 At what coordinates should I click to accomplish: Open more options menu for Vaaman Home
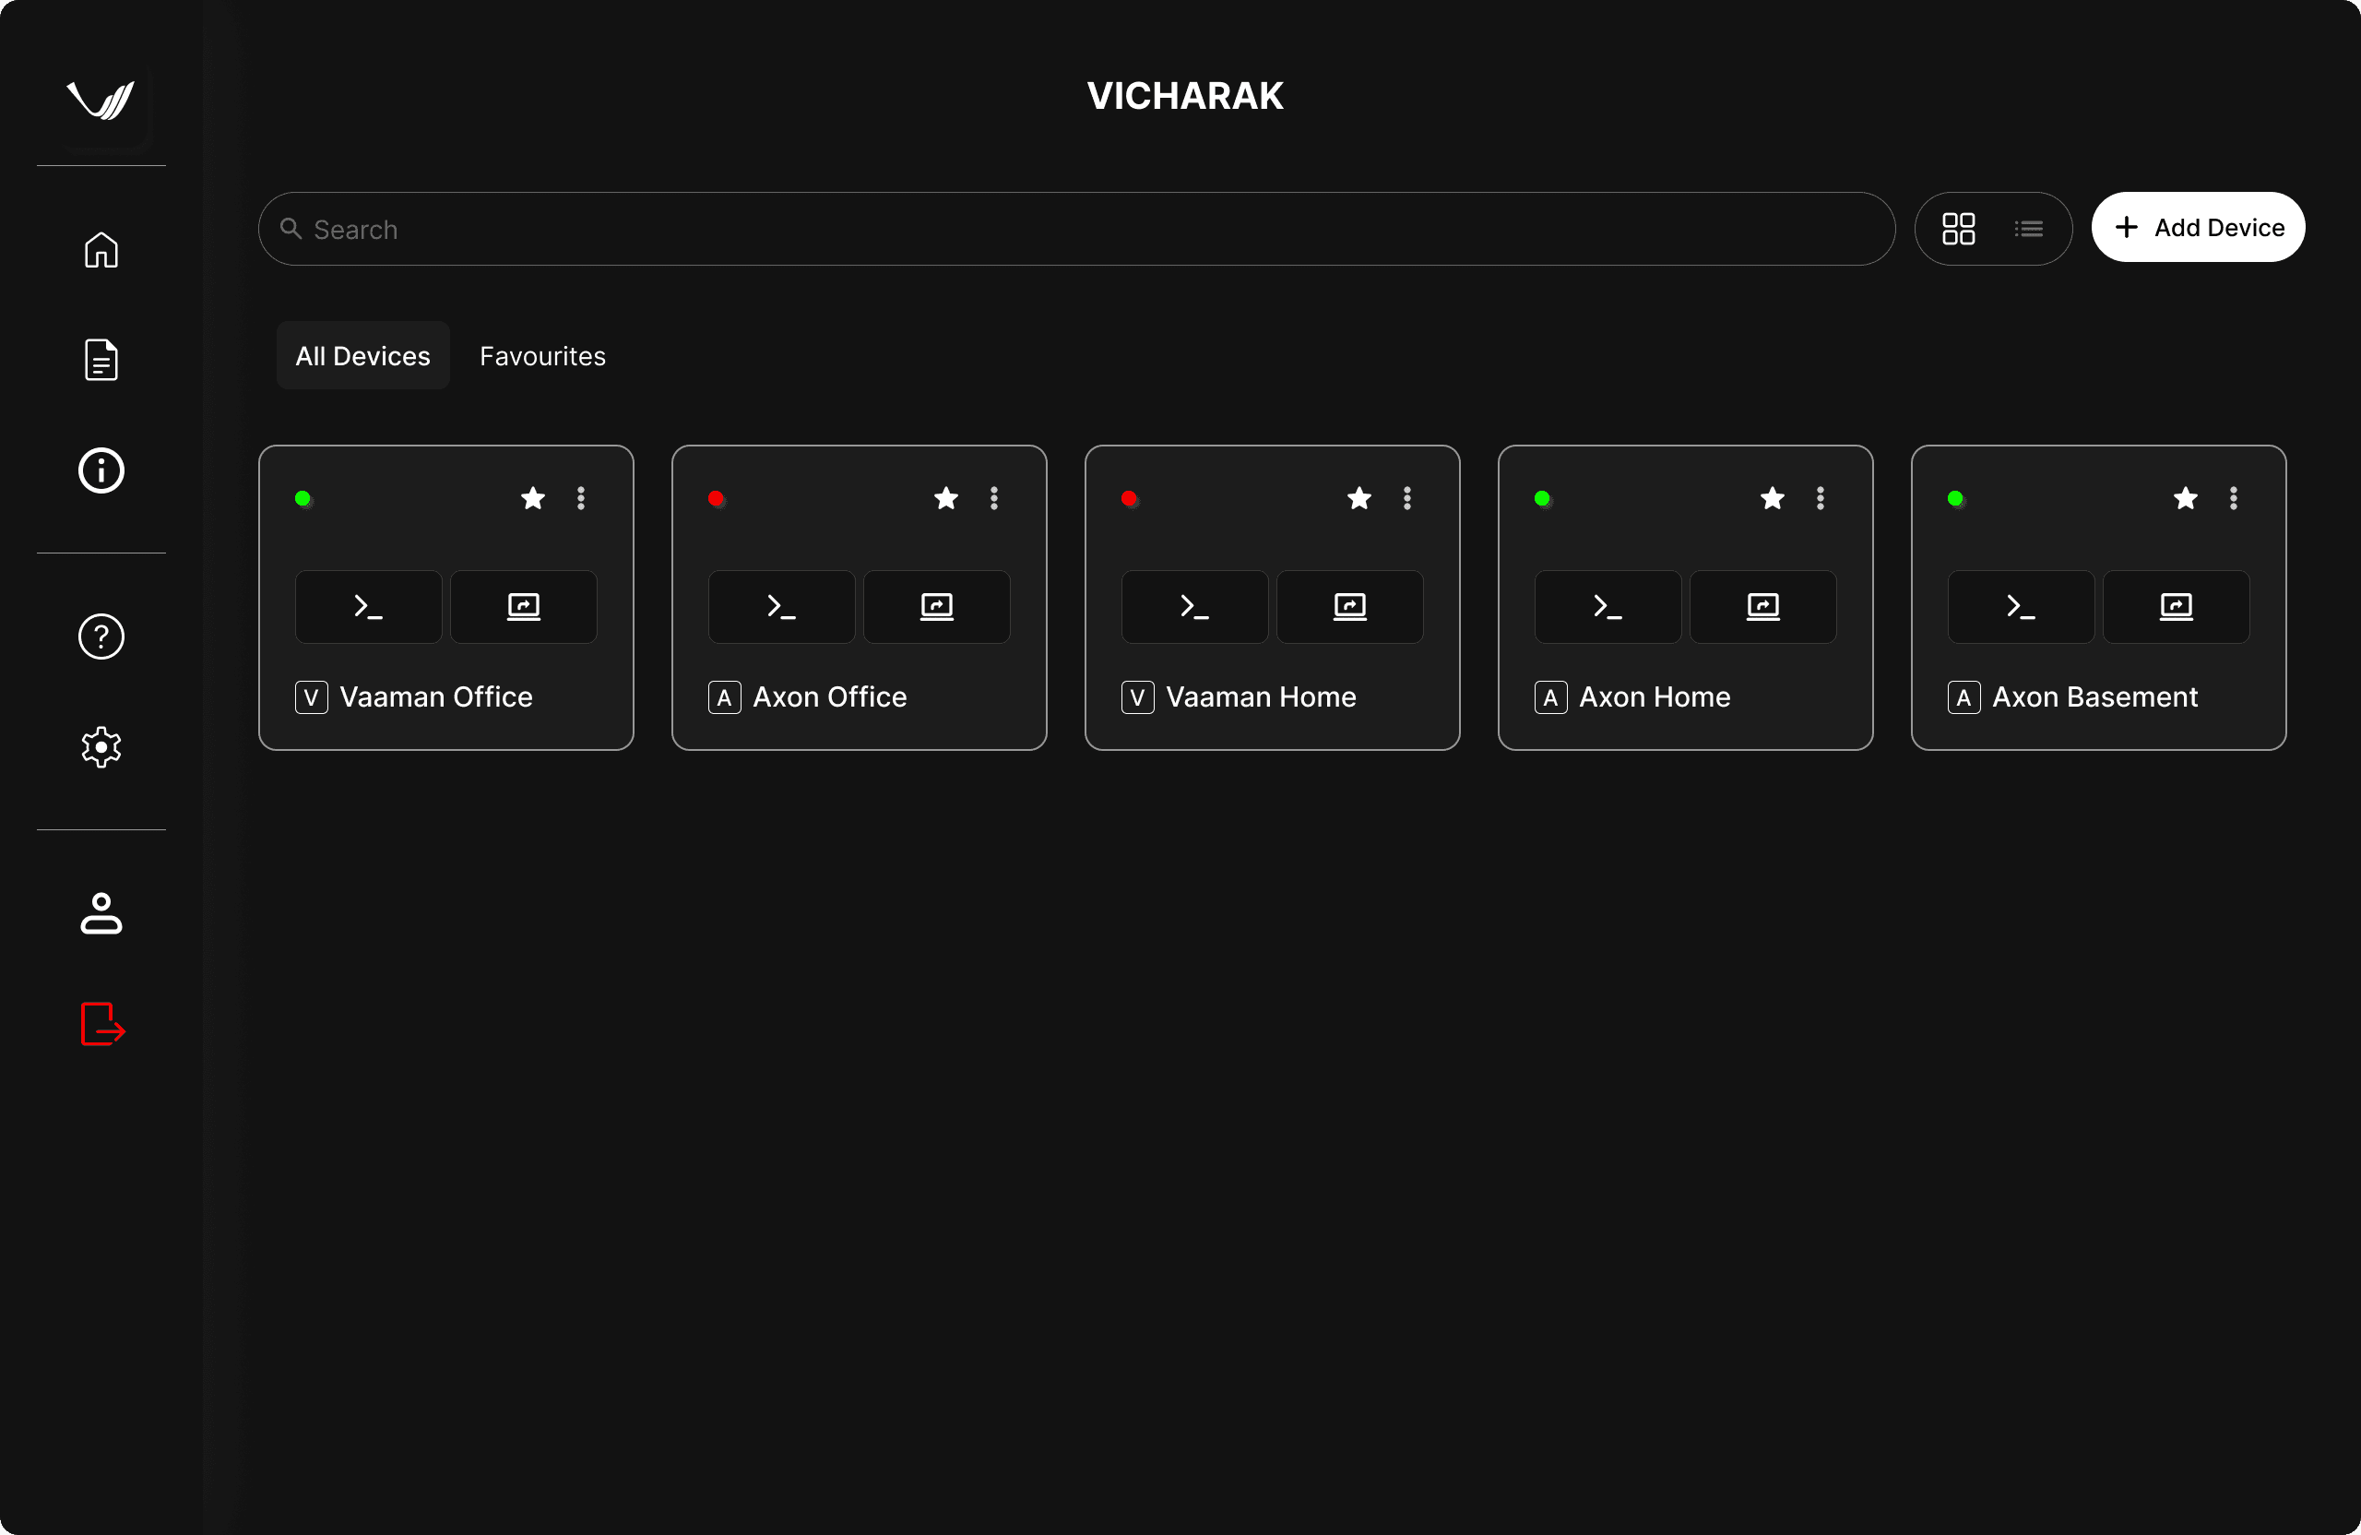[1406, 498]
